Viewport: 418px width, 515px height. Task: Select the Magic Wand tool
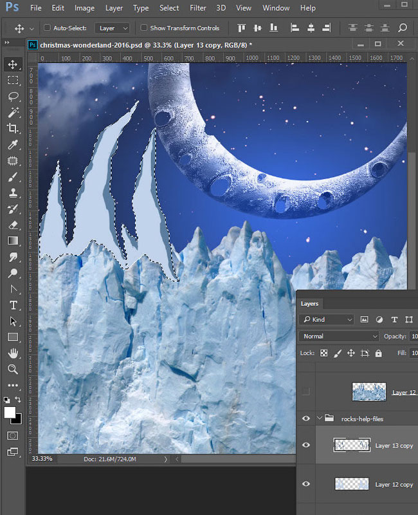(x=13, y=112)
